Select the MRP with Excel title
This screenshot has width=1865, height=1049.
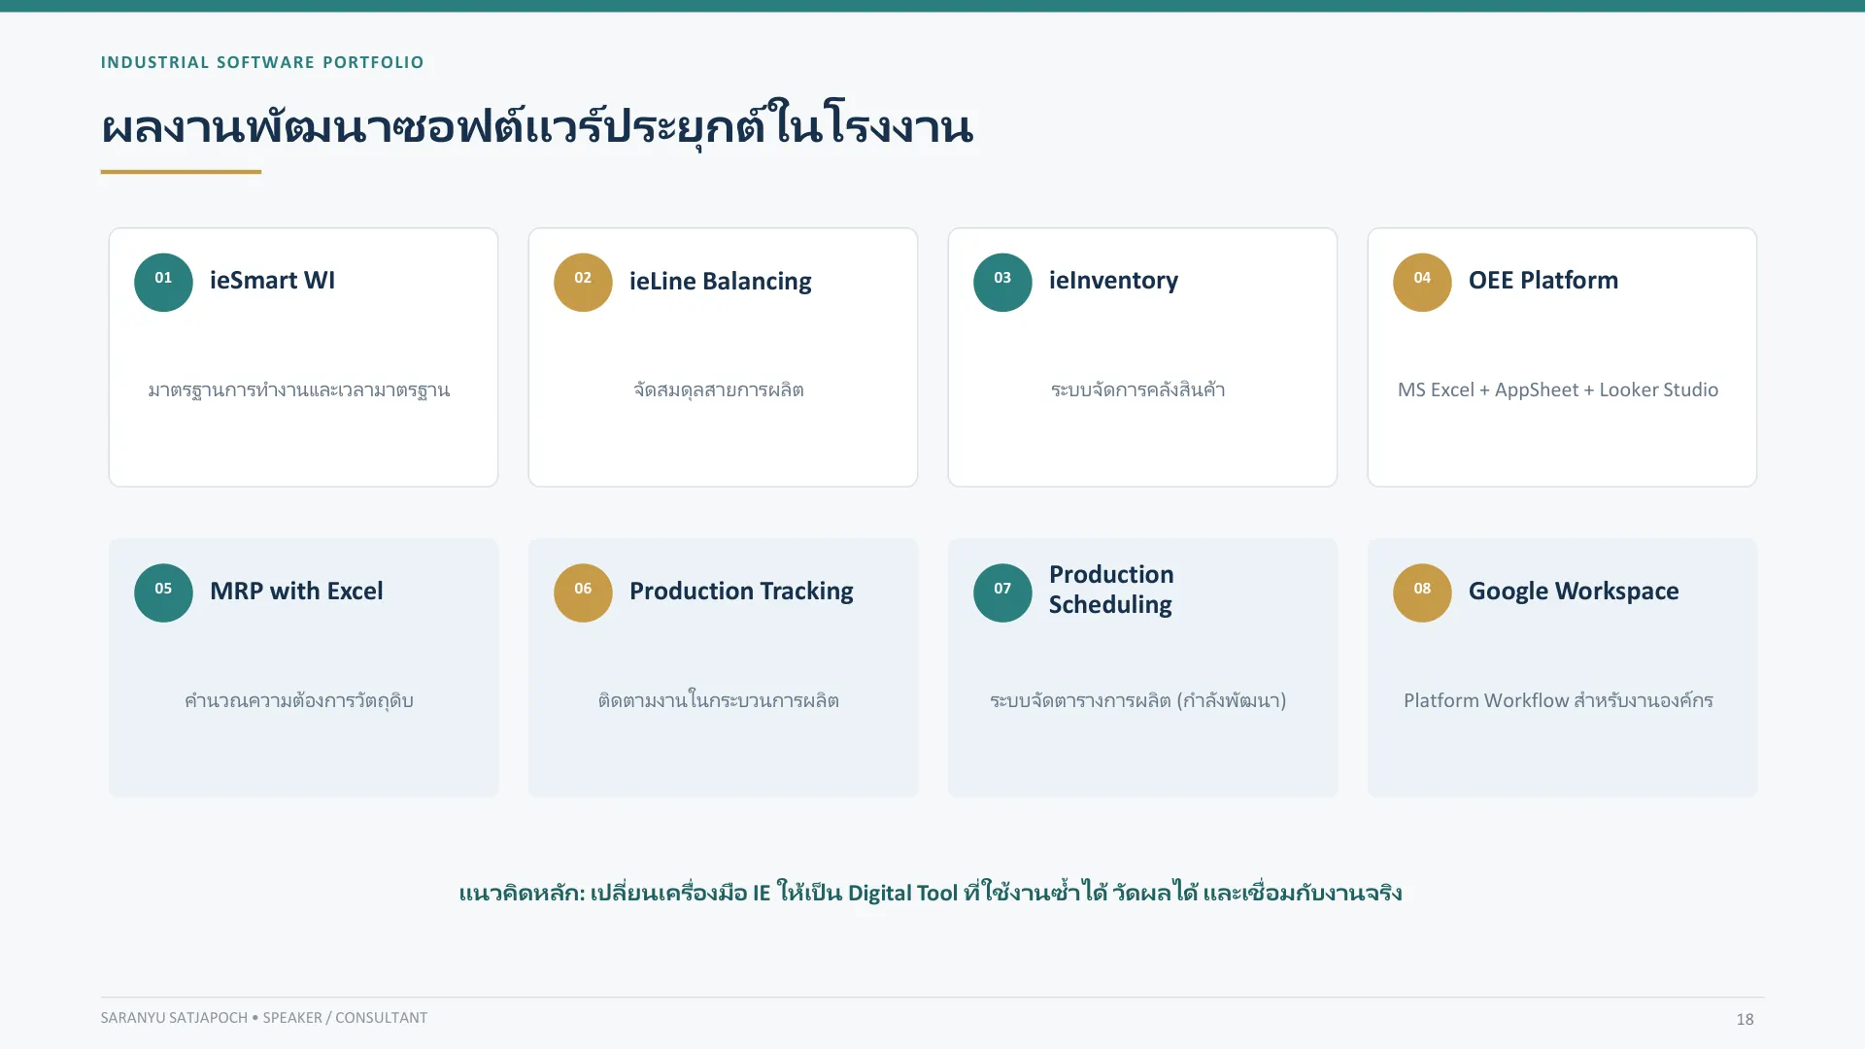click(x=296, y=592)
